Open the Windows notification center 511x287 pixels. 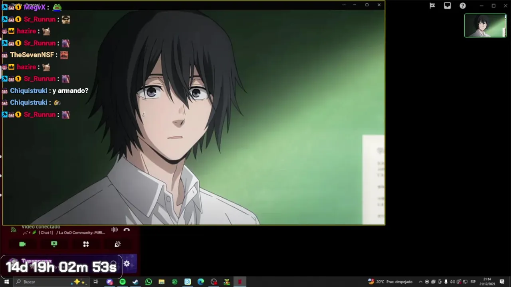click(x=502, y=282)
